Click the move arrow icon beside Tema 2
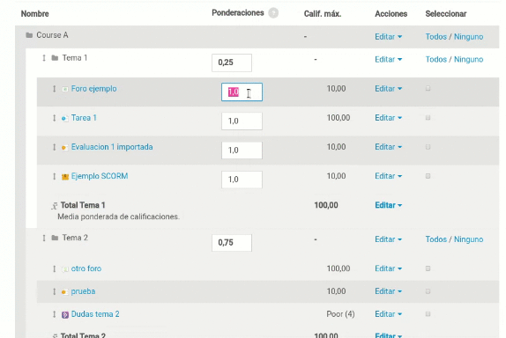 coord(44,238)
